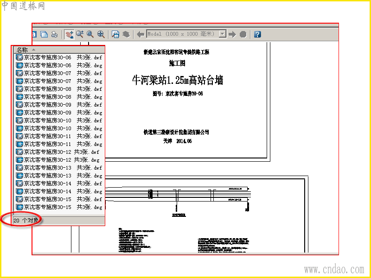371x278 pixels.
Task: Select file 京沈客专施房30-12 共3张.dwf
Action: [x=58, y=152]
